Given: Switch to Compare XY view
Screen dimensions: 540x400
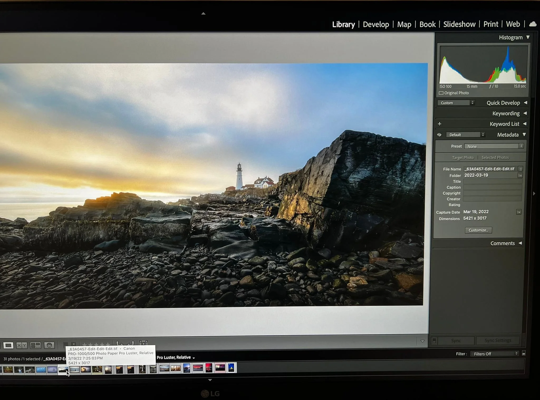Looking at the screenshot, I should pos(22,345).
